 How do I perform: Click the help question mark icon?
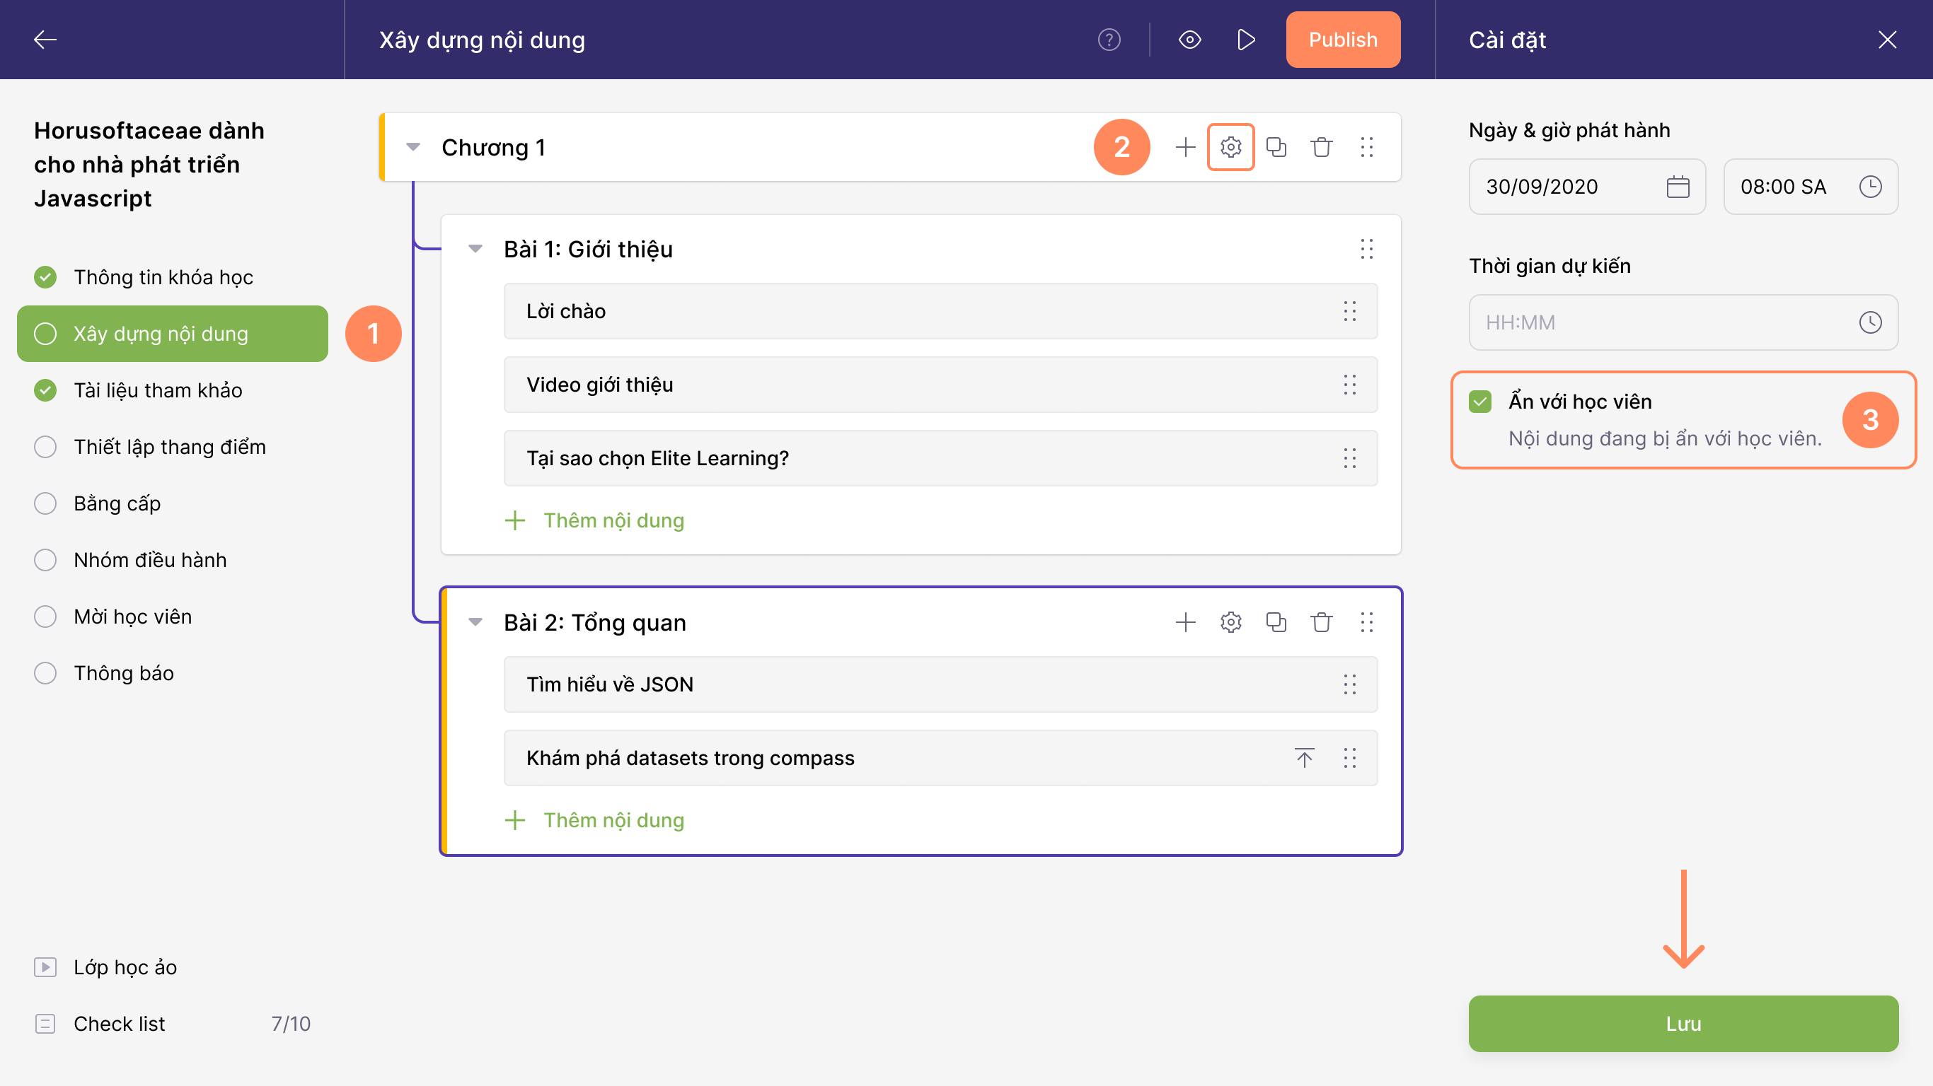coord(1108,40)
